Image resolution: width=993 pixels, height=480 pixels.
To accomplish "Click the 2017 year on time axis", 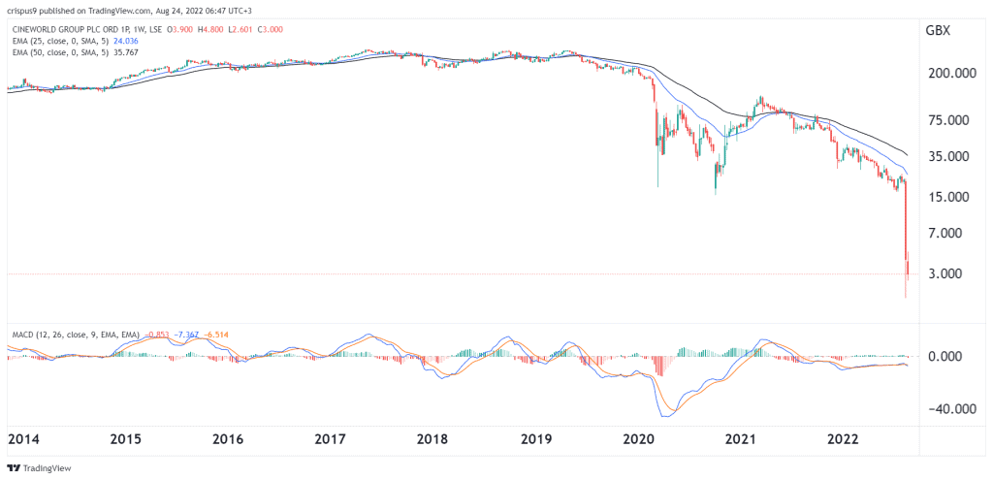I will tap(331, 439).
